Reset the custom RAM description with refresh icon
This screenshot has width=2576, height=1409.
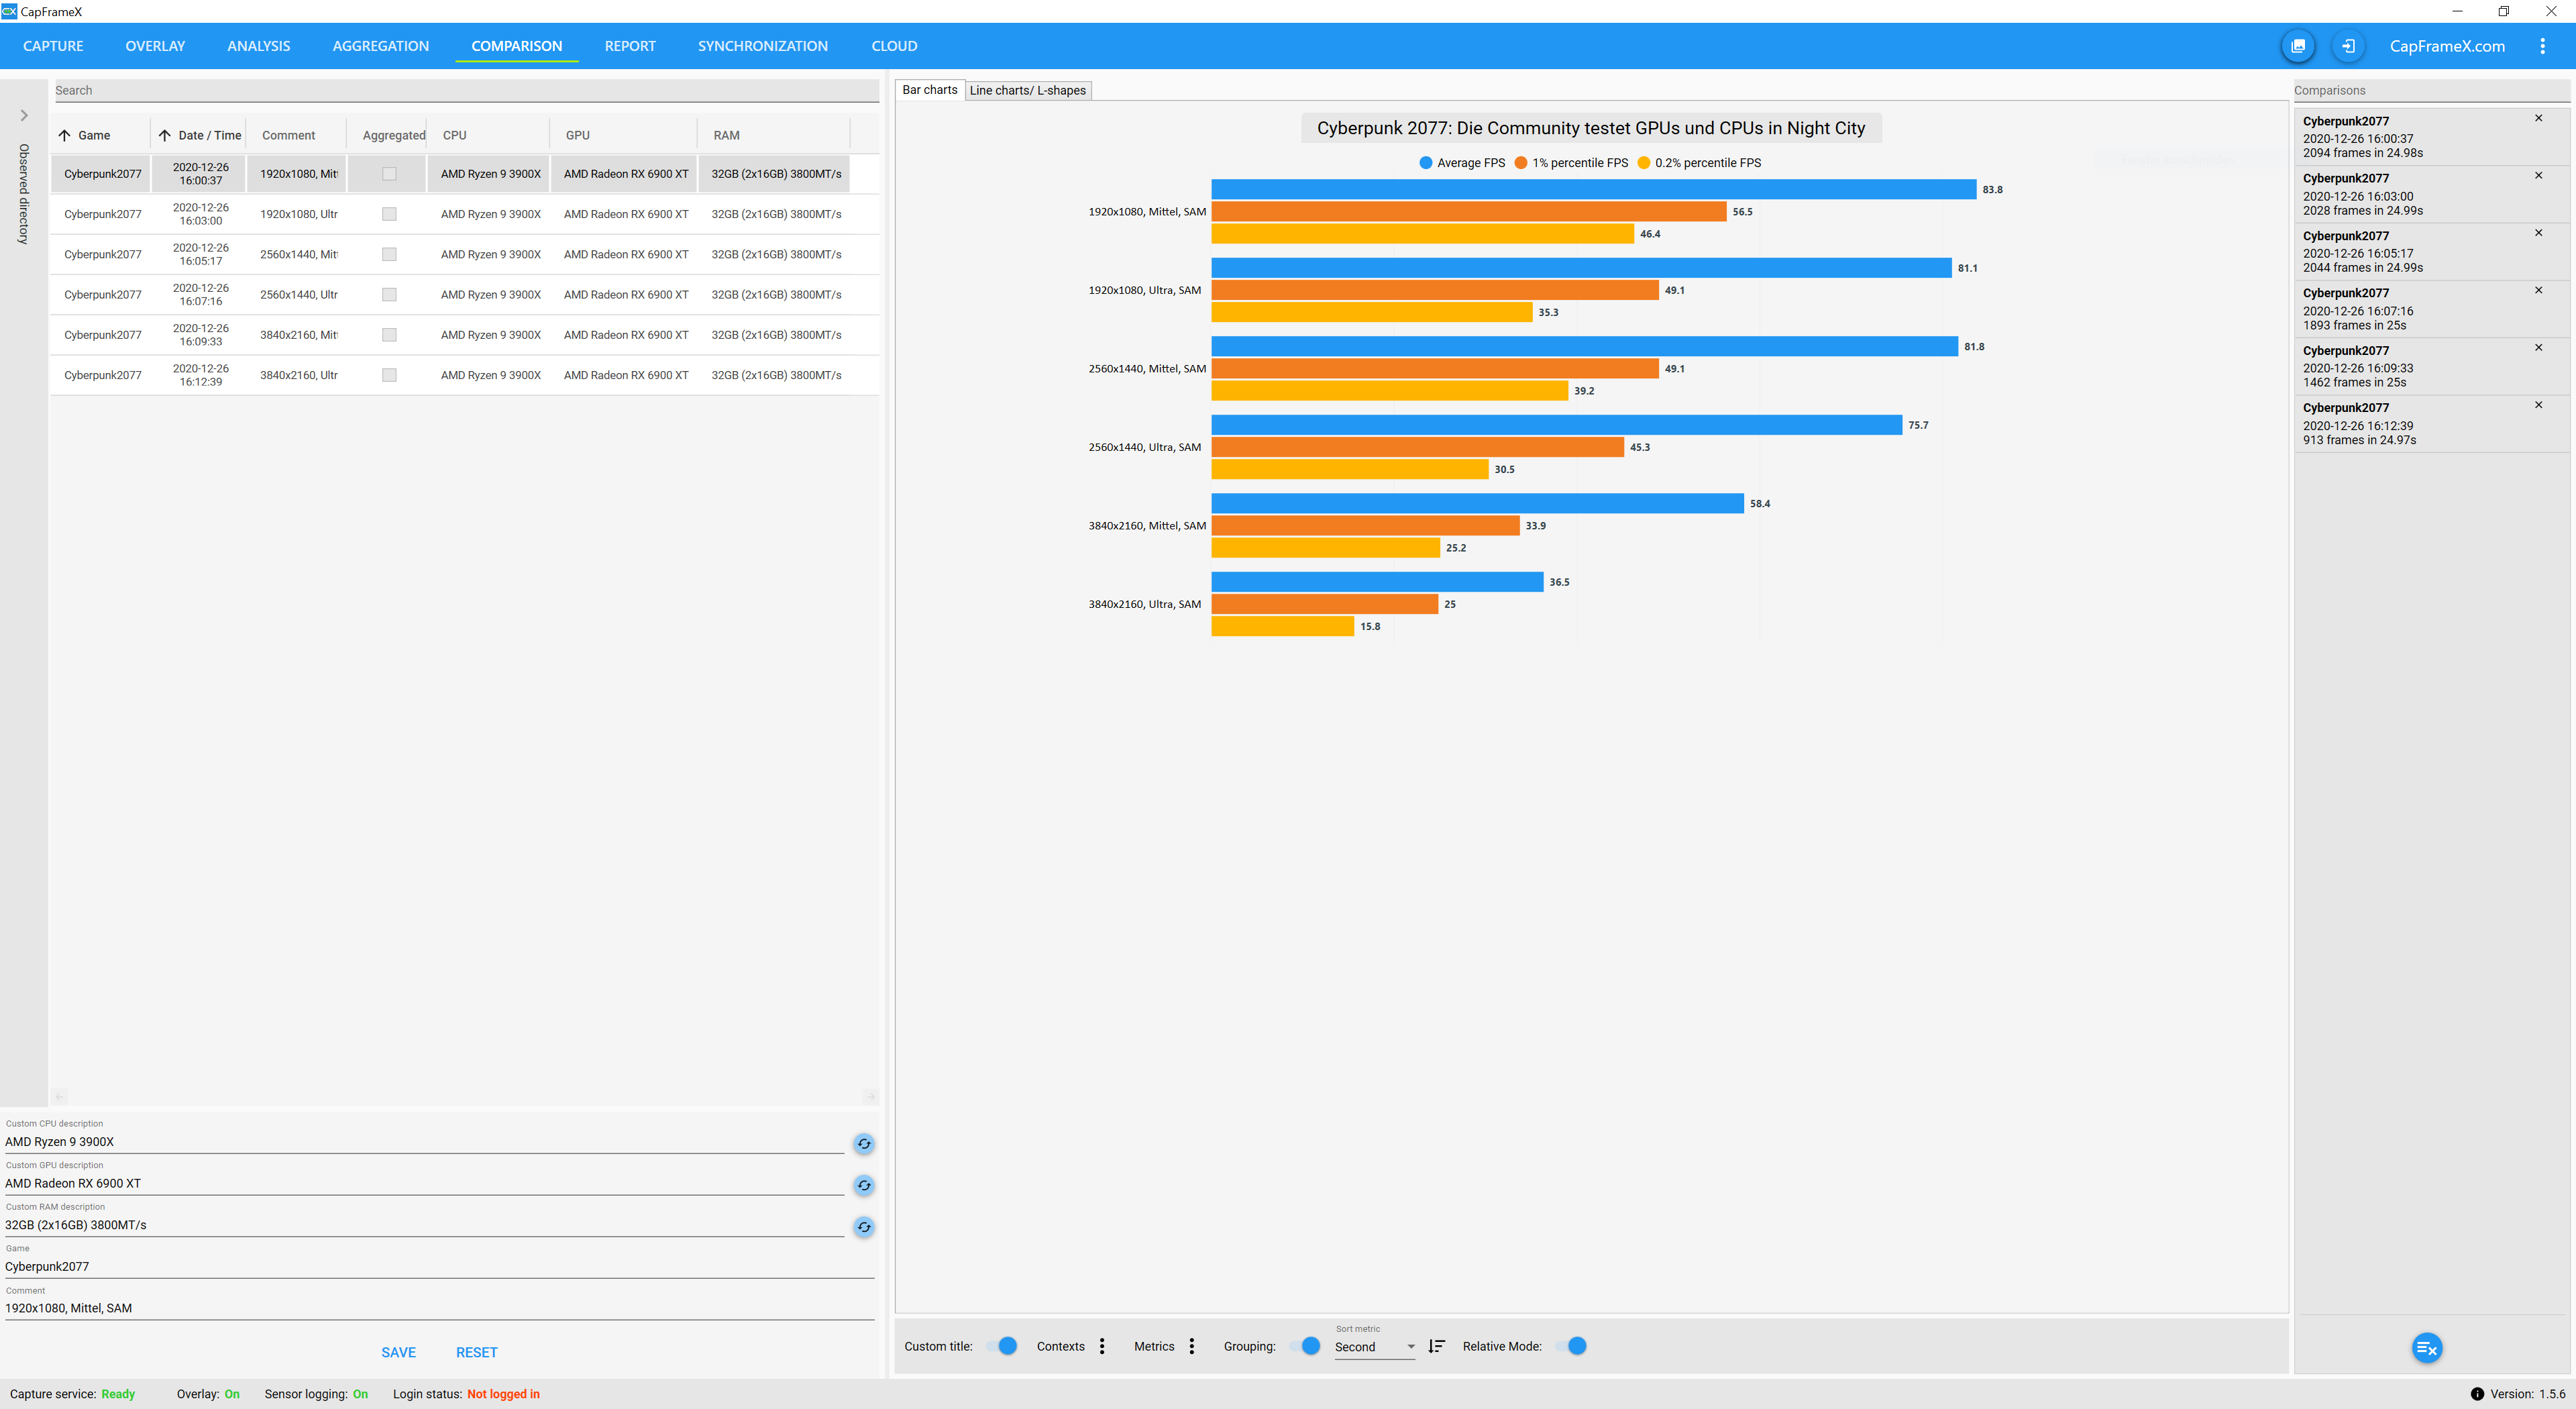864,1227
